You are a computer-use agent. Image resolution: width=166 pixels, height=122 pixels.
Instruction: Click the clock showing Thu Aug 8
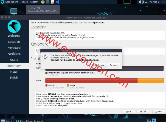(x=157, y=2)
